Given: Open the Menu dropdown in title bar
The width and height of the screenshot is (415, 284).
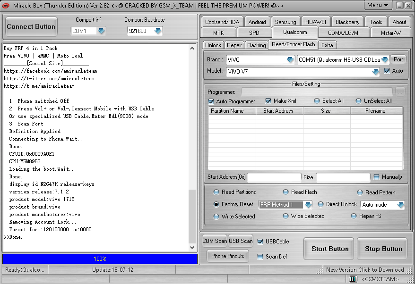Looking at the screenshot, I should tap(378, 5).
